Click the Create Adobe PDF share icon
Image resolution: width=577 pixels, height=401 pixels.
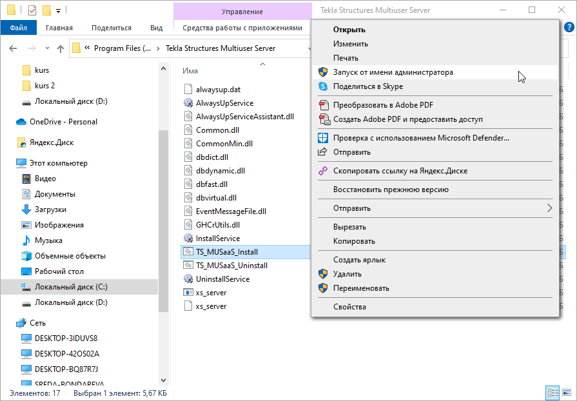tap(324, 119)
